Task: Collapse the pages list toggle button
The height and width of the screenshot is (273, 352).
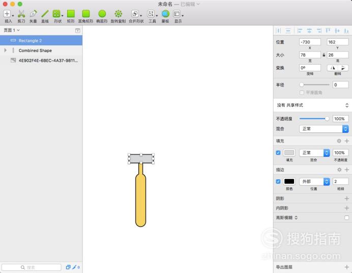Action: click(x=77, y=31)
